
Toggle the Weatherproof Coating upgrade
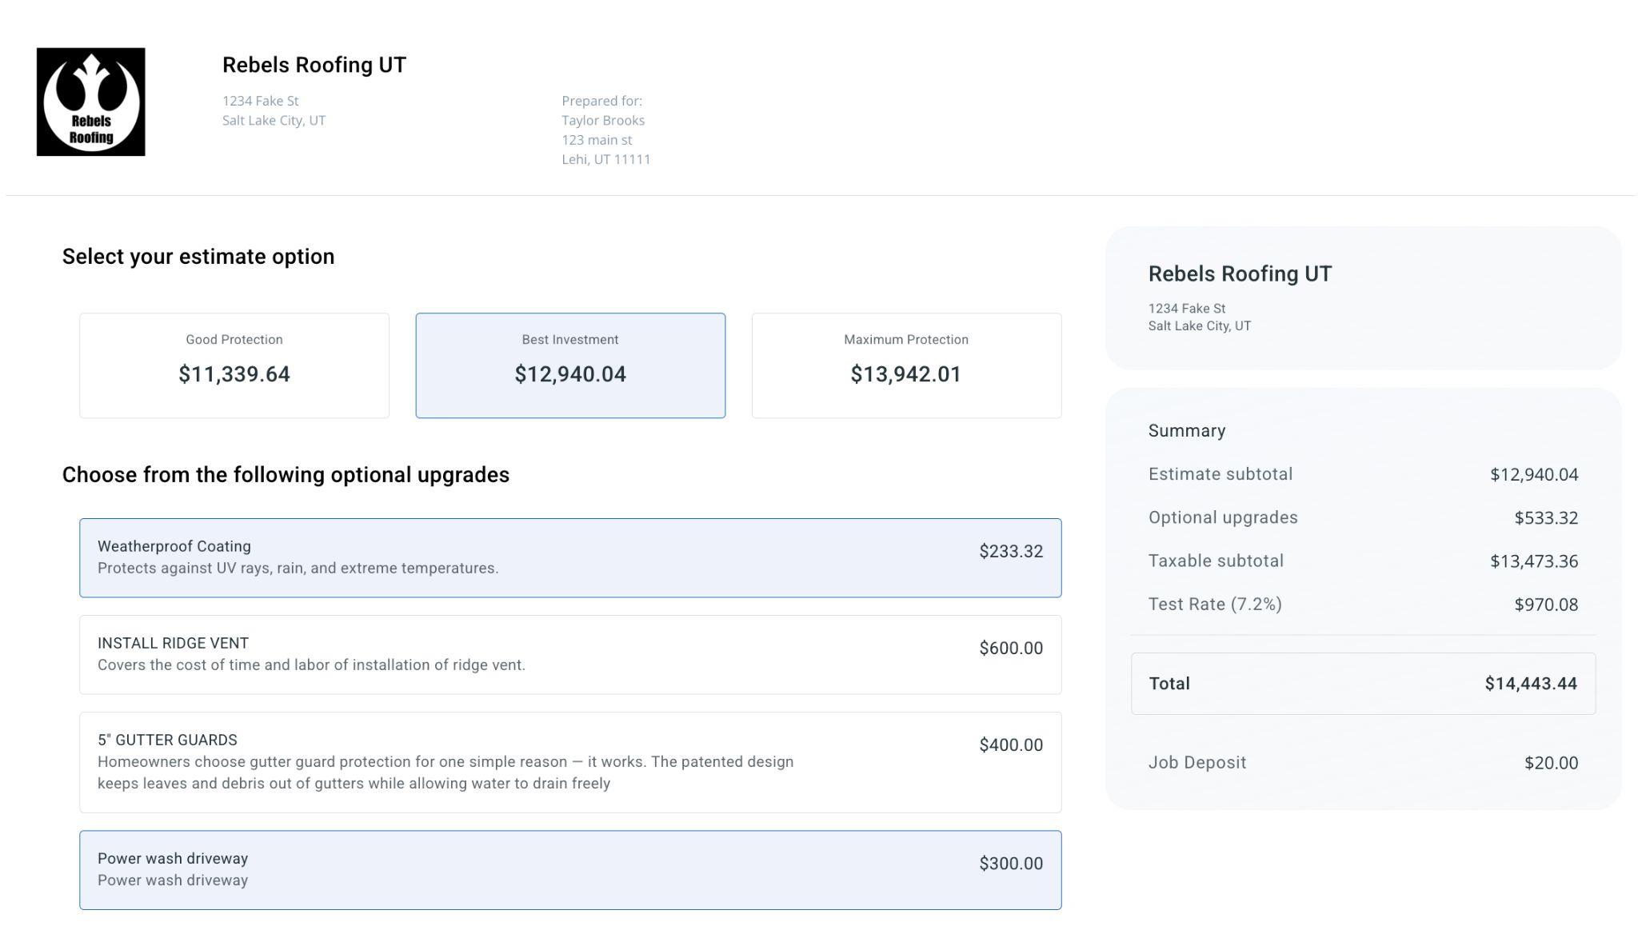[x=569, y=557]
